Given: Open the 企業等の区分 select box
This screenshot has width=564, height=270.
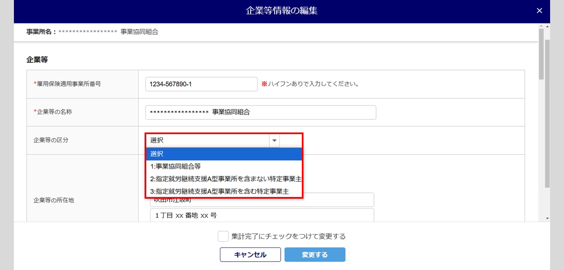Looking at the screenshot, I should 212,140.
